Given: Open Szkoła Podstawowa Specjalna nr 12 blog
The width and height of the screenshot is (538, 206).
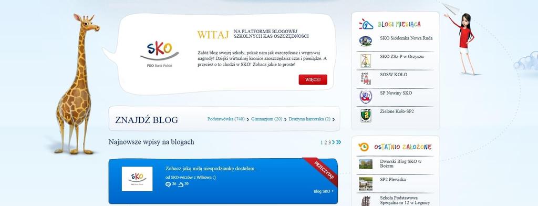Looking at the screenshot, I should point(405,200).
